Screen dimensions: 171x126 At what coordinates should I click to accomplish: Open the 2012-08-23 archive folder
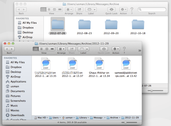[x=85, y=25]
